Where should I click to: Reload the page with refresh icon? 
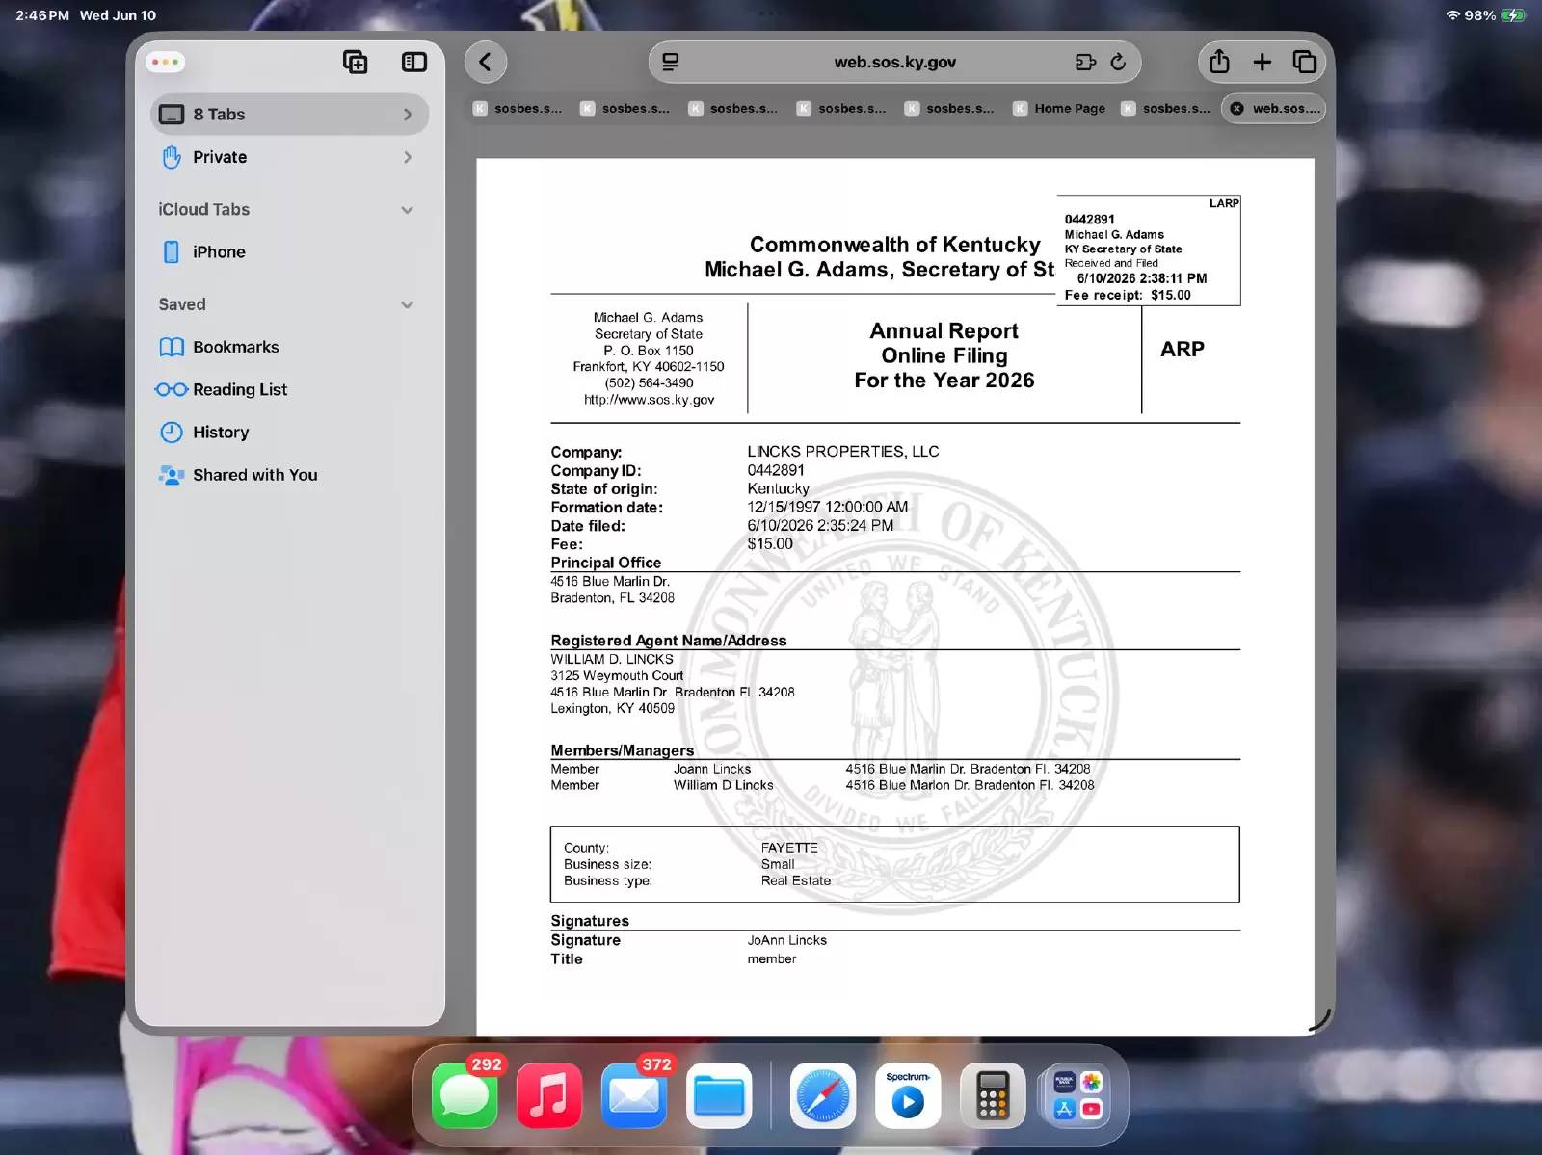pos(1118,63)
